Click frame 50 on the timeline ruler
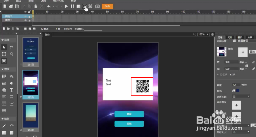The width and height of the screenshot is (256, 137). point(107,12)
